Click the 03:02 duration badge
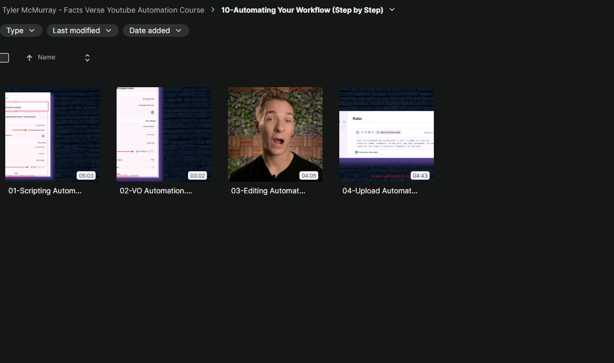The width and height of the screenshot is (614, 363). pyautogui.click(x=197, y=175)
